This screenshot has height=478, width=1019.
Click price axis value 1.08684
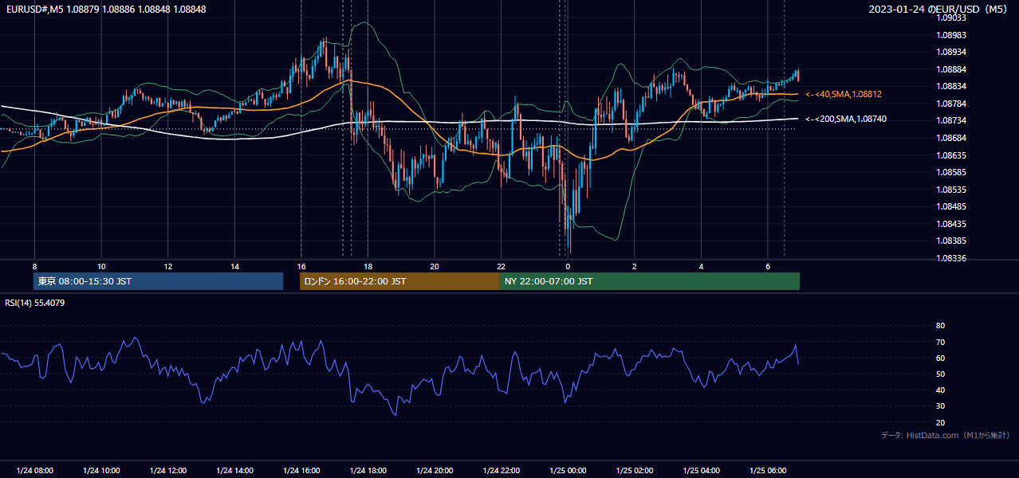pos(950,138)
